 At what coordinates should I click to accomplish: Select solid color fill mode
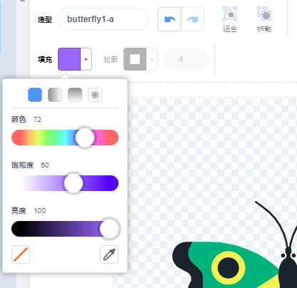pyautogui.click(x=35, y=95)
